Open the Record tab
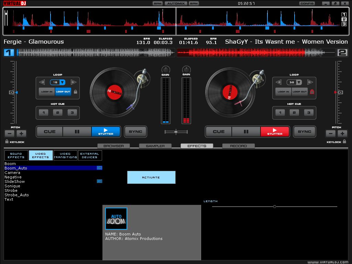Viewport: 352px width, 264px height. [239, 146]
